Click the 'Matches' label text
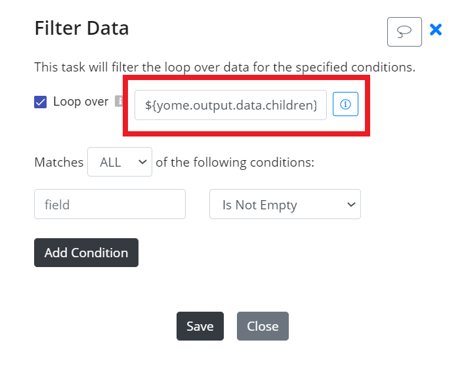 (59, 162)
